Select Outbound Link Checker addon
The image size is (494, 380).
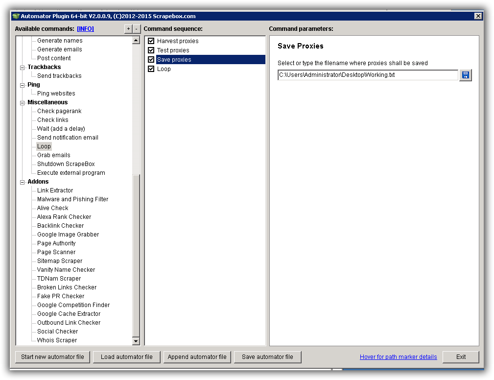click(69, 323)
